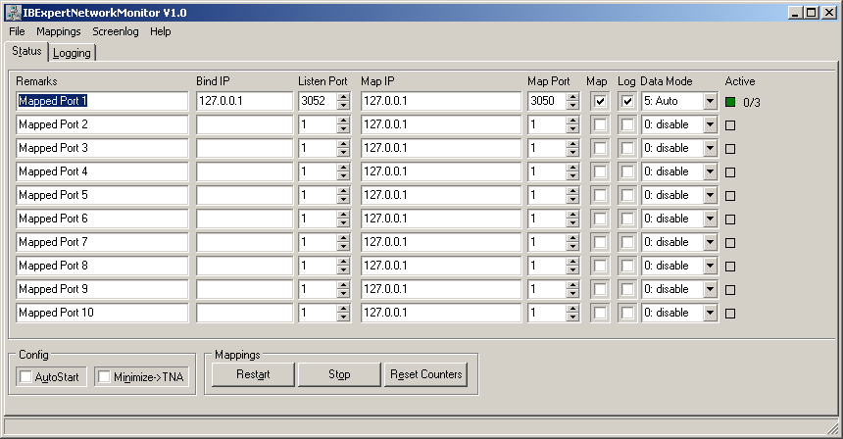
Task: Click the Map Port 3050 field
Action: click(x=547, y=101)
